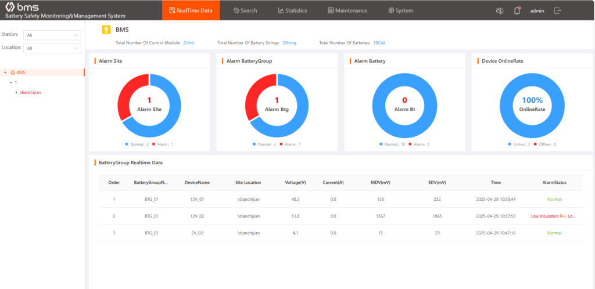Open the Maintenance menu

point(347,10)
